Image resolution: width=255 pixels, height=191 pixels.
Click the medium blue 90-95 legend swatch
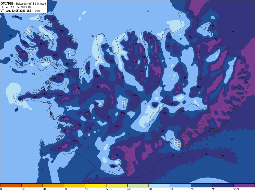202,185
